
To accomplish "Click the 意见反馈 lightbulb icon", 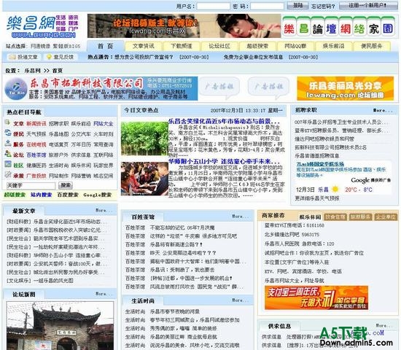I will click(x=49, y=57).
